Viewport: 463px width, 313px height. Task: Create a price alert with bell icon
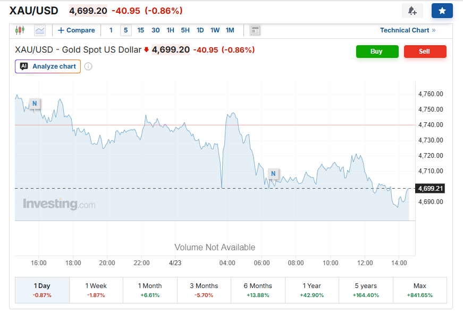click(x=412, y=11)
